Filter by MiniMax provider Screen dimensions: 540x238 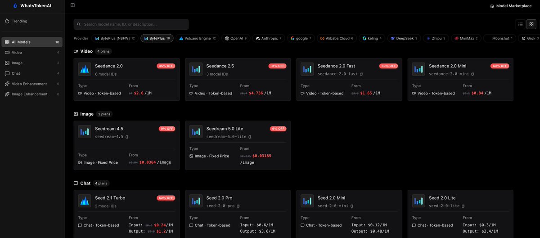click(x=466, y=38)
